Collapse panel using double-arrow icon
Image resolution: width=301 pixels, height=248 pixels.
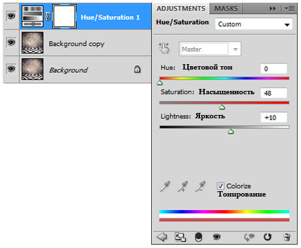(x=272, y=9)
